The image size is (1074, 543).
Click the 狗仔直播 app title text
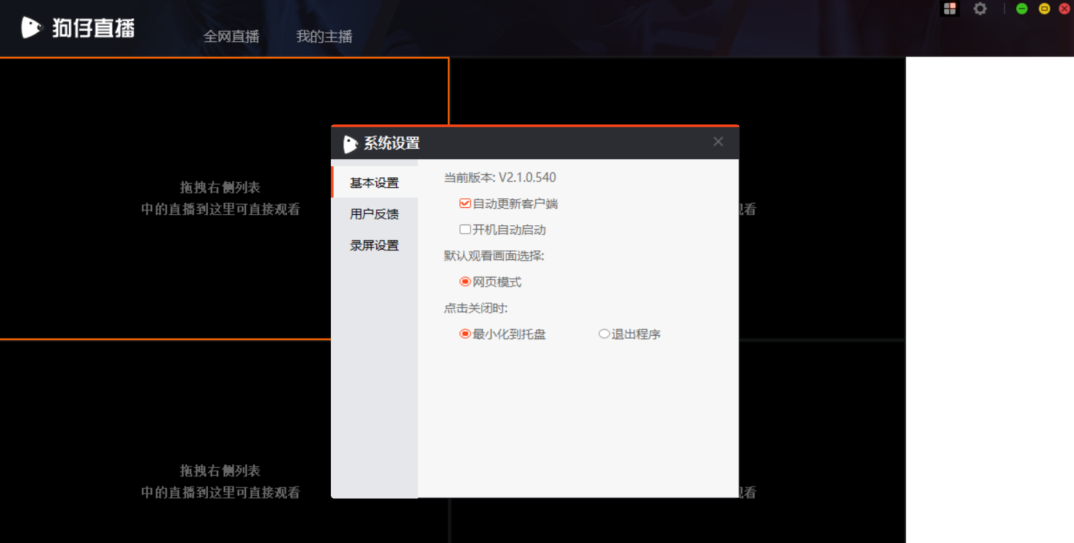point(92,28)
